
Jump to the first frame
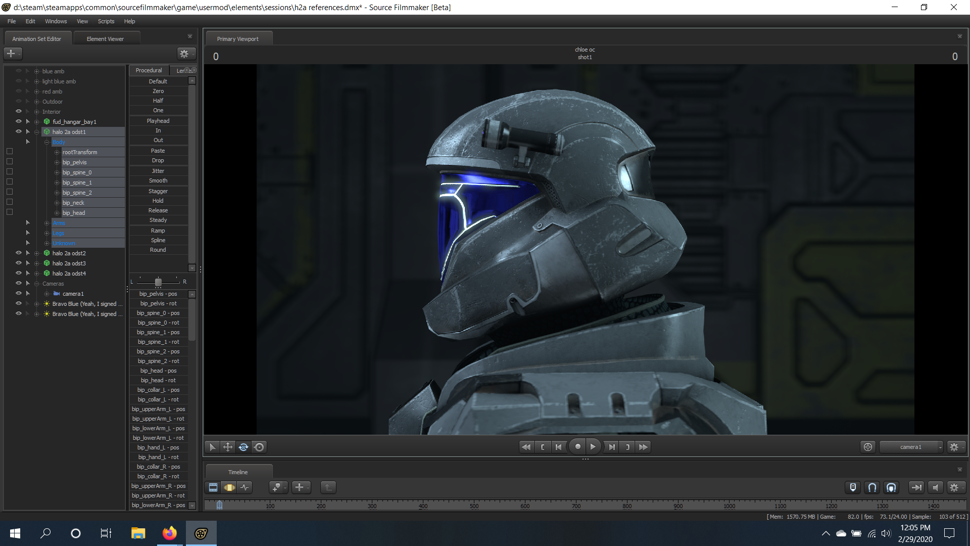click(x=526, y=447)
